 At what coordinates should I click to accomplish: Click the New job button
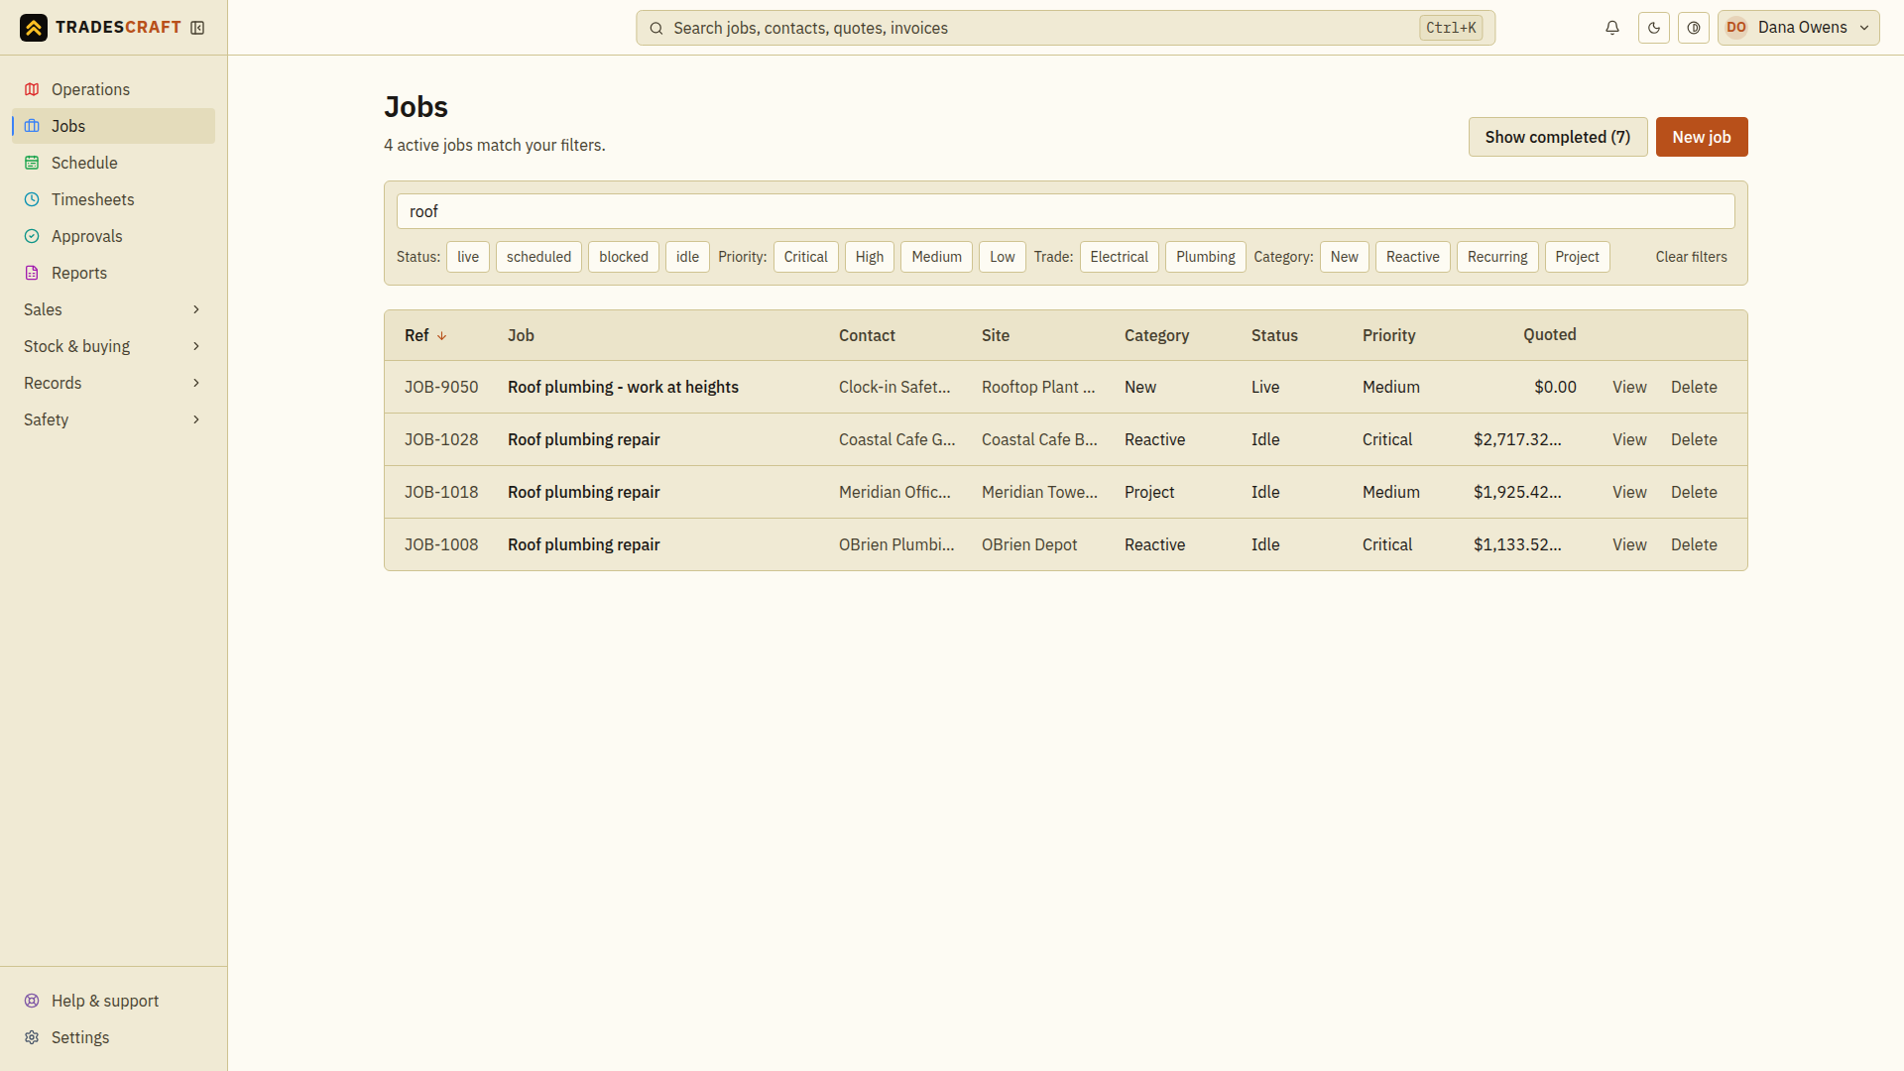(x=1702, y=137)
